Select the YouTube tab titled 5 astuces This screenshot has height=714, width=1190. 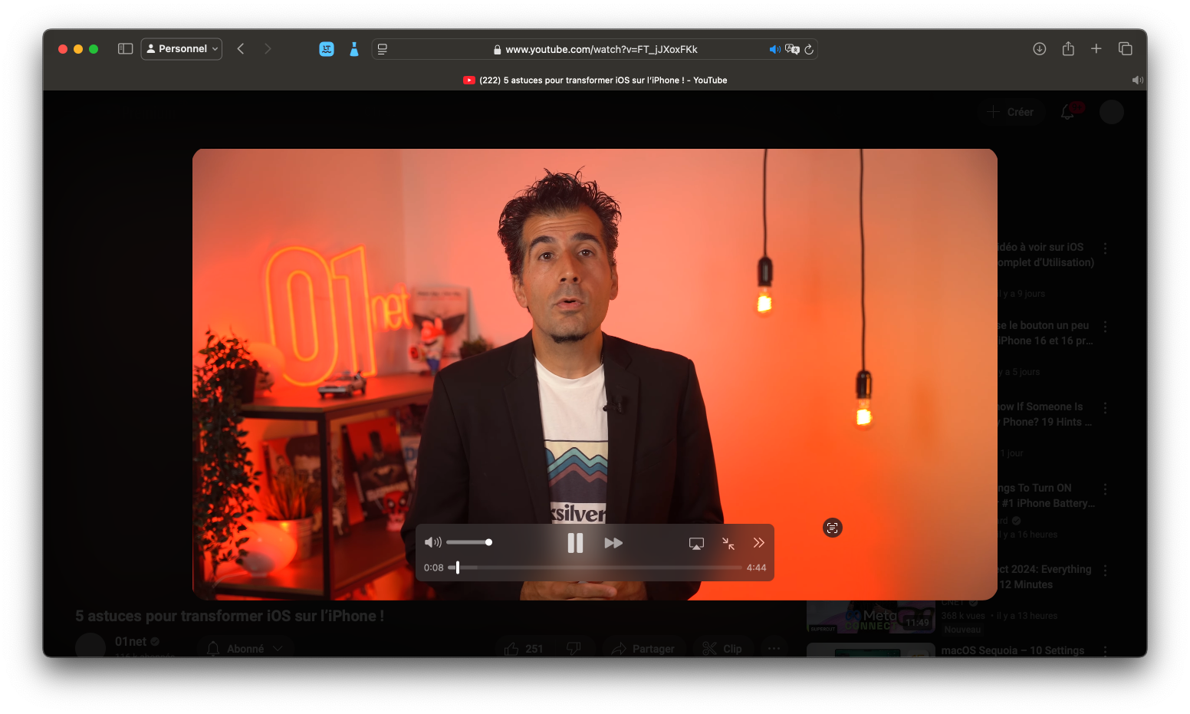(595, 80)
